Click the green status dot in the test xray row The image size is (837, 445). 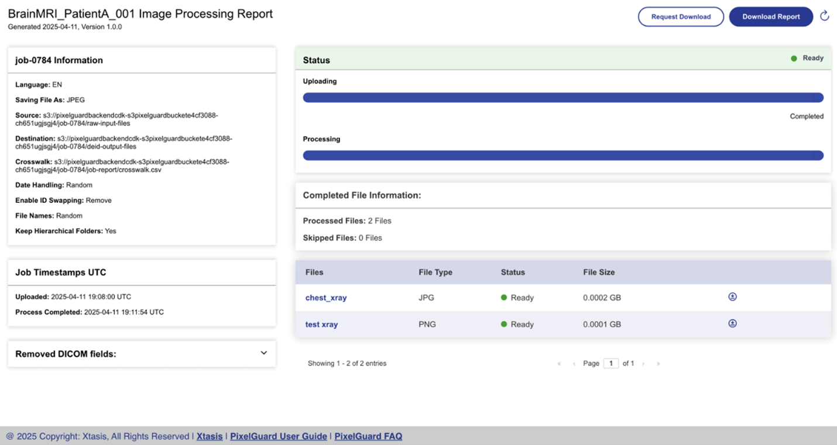[504, 325]
